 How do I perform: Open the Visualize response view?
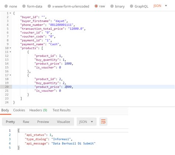tap(64, 122)
